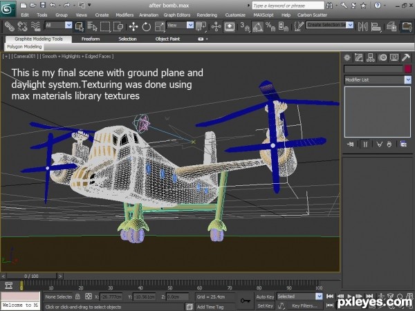Open the Layer Manager icon

(391, 27)
